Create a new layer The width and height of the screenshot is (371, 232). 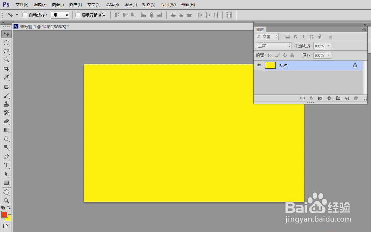pos(347,98)
